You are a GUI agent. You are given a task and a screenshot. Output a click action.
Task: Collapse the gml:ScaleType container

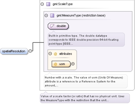[x=42, y=4]
